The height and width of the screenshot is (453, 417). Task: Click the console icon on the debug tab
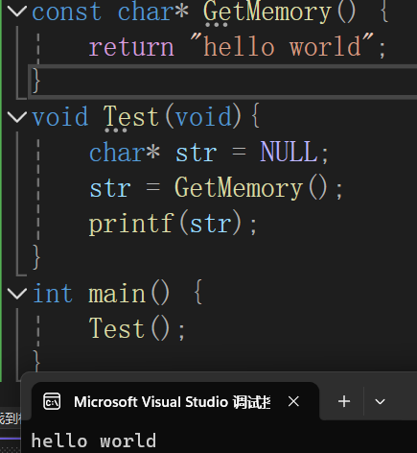pyautogui.click(x=52, y=401)
